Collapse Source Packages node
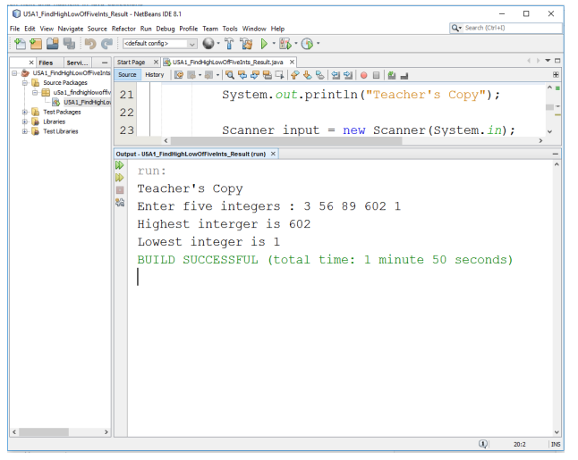 tap(25, 83)
